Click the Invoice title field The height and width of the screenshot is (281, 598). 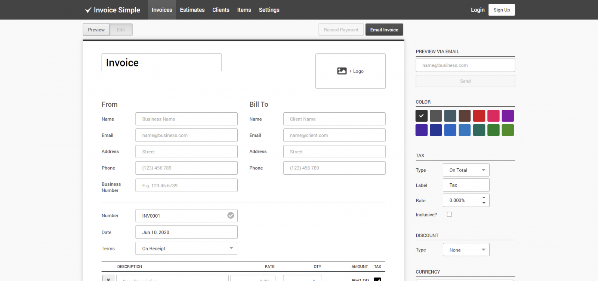click(x=161, y=62)
